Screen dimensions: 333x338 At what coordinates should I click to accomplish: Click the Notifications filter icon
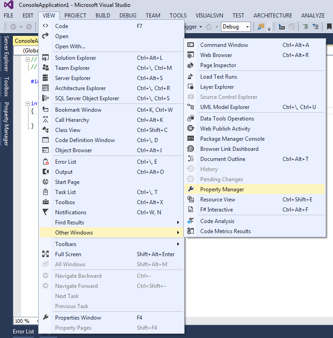pos(45,212)
